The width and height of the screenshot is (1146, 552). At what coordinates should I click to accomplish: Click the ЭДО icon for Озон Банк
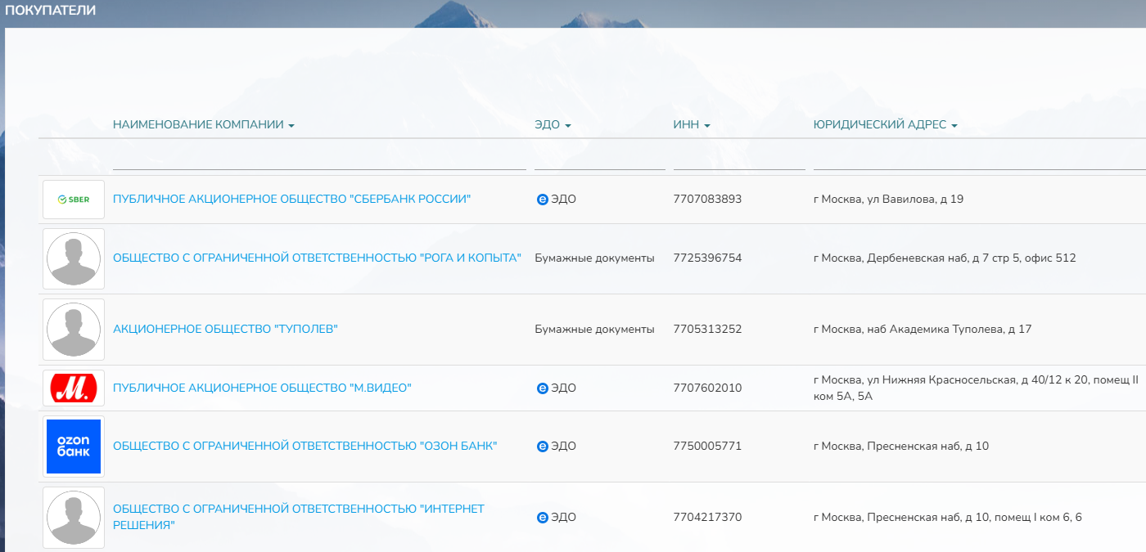click(543, 446)
